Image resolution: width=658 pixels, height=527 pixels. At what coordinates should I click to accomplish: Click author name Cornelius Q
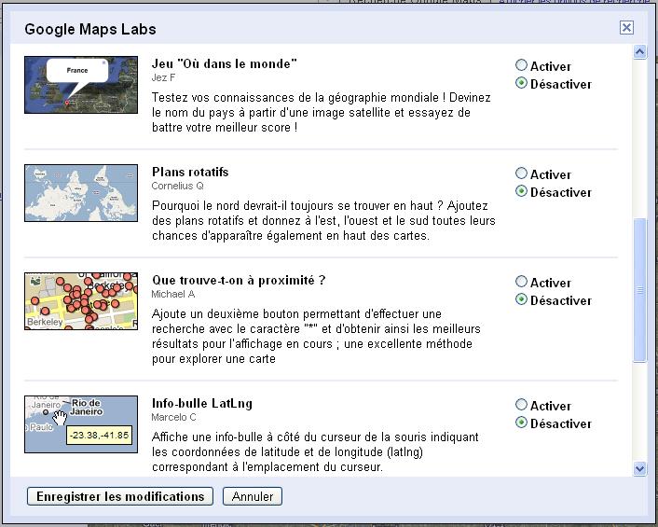(177, 186)
